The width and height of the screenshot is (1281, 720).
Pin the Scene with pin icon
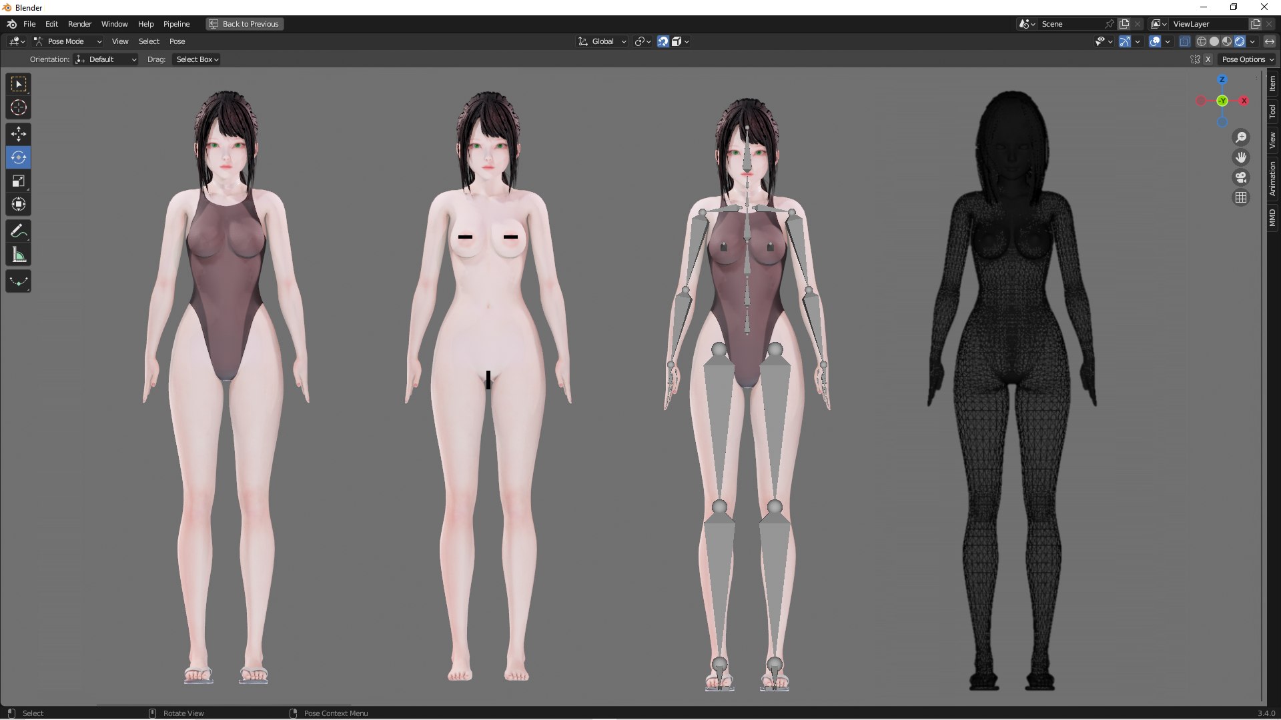pyautogui.click(x=1110, y=24)
